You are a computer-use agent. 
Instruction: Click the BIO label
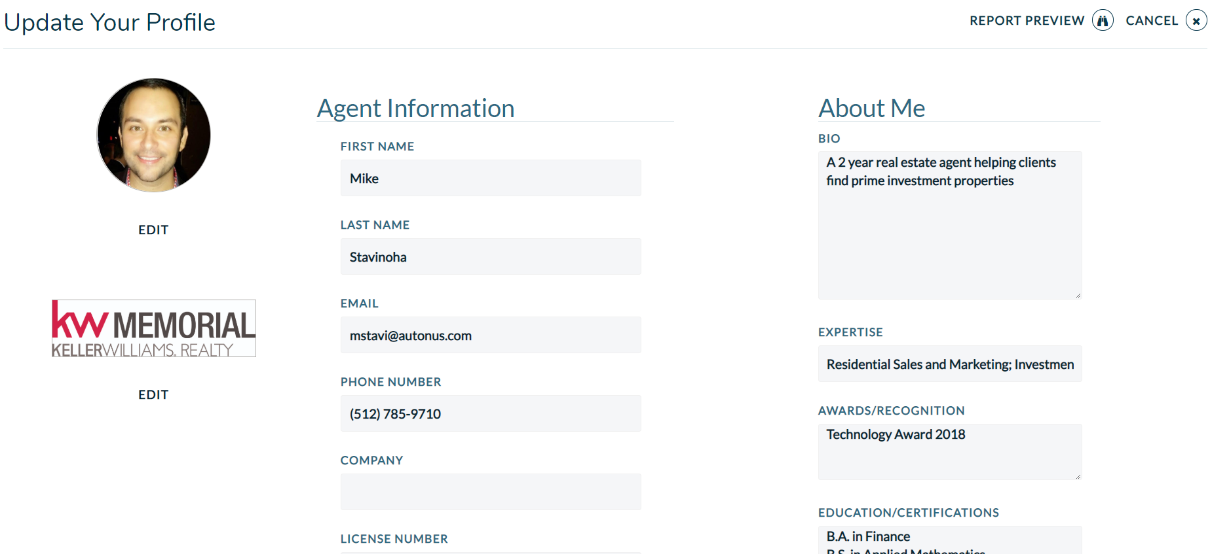829,139
